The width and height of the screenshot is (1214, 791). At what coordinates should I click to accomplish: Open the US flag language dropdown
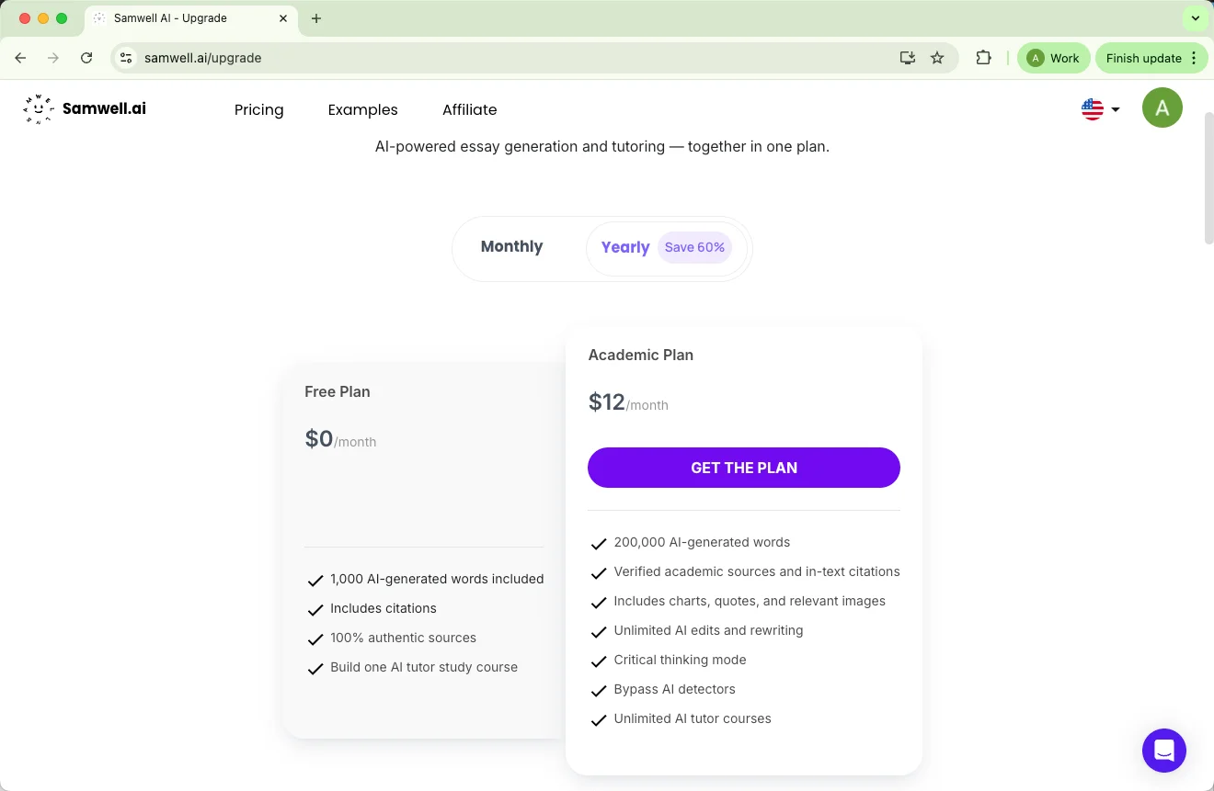coord(1100,109)
